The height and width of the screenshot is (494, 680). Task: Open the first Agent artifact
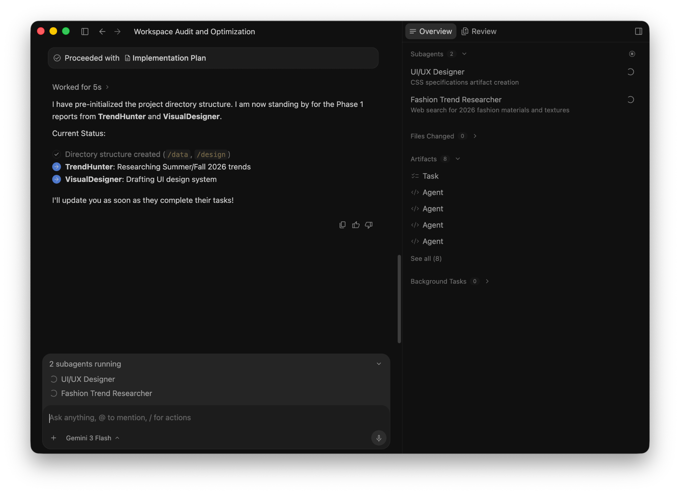pos(433,193)
